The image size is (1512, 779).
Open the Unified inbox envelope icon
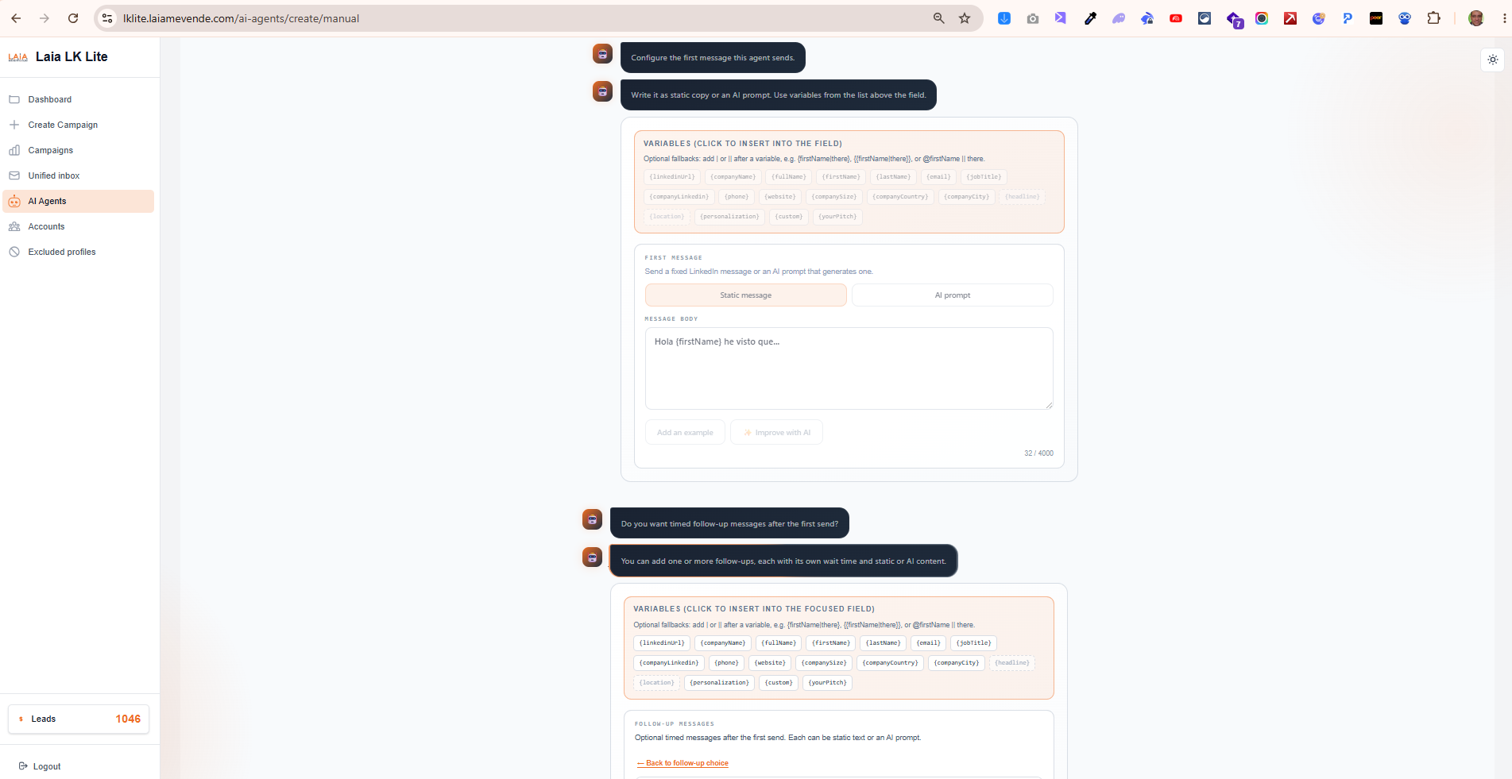[14, 175]
